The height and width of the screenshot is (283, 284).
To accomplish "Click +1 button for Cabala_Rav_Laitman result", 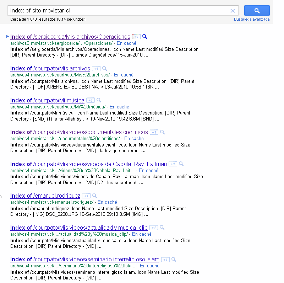I will point(173,164).
